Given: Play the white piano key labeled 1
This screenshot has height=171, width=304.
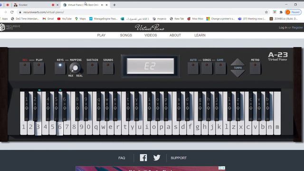Looking at the screenshot, I should (23, 127).
